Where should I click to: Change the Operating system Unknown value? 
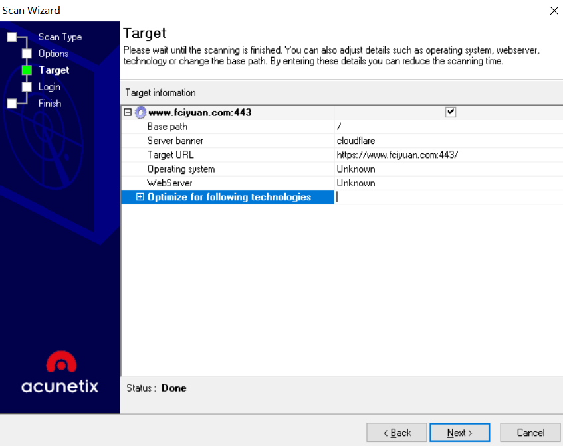pos(449,169)
